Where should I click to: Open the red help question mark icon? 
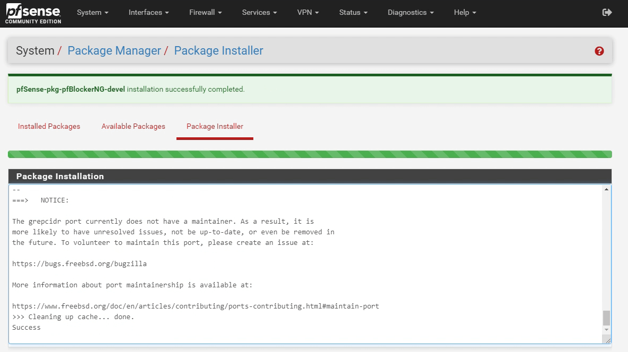[x=599, y=51]
